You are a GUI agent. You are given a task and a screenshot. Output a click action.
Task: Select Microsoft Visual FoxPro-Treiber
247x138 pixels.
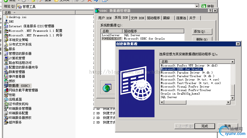point(186,90)
